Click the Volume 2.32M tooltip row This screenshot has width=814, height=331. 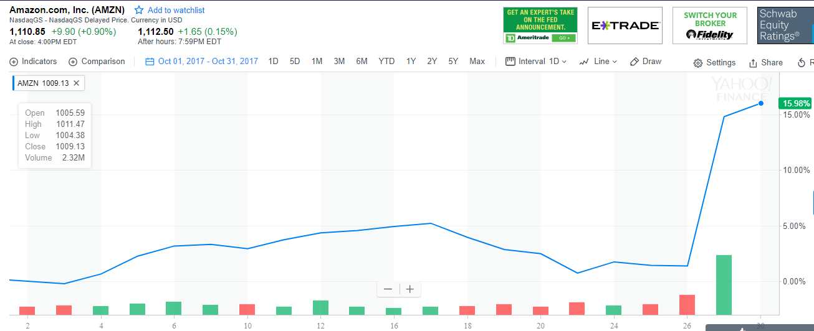coord(55,157)
